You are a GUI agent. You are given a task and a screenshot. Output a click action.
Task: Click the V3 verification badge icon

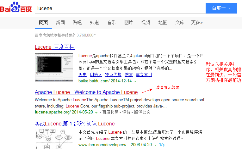(162, 145)
